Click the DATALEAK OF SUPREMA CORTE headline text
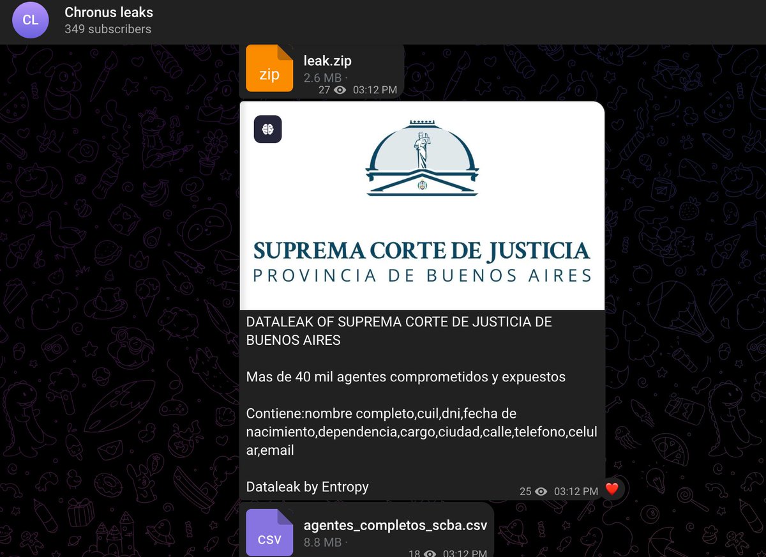 pyautogui.click(x=399, y=331)
